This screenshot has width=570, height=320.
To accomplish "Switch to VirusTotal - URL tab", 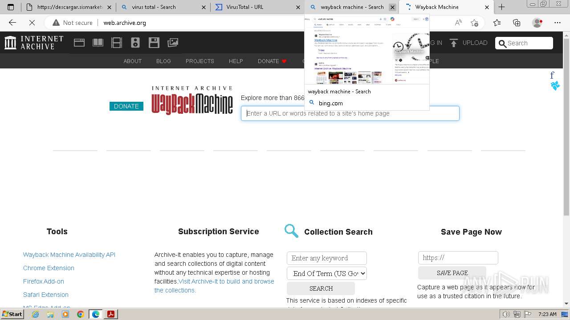I will pyautogui.click(x=257, y=7).
